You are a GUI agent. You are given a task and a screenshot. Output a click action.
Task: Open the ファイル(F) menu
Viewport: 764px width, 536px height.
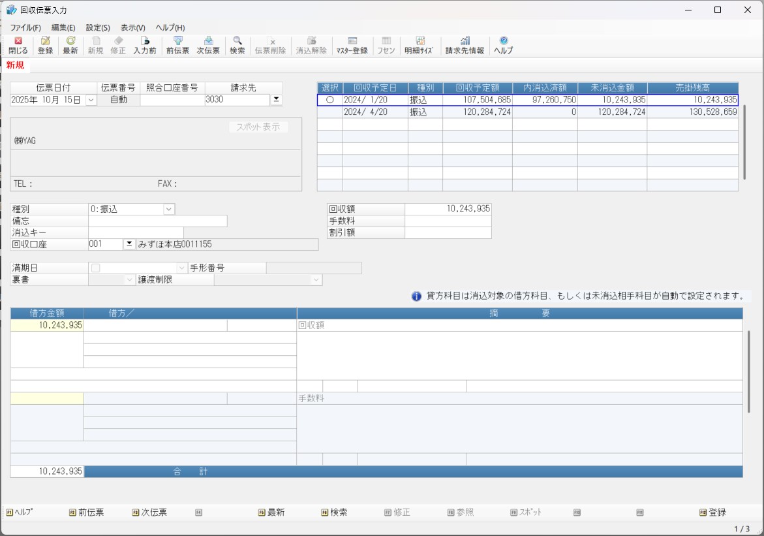pos(25,28)
